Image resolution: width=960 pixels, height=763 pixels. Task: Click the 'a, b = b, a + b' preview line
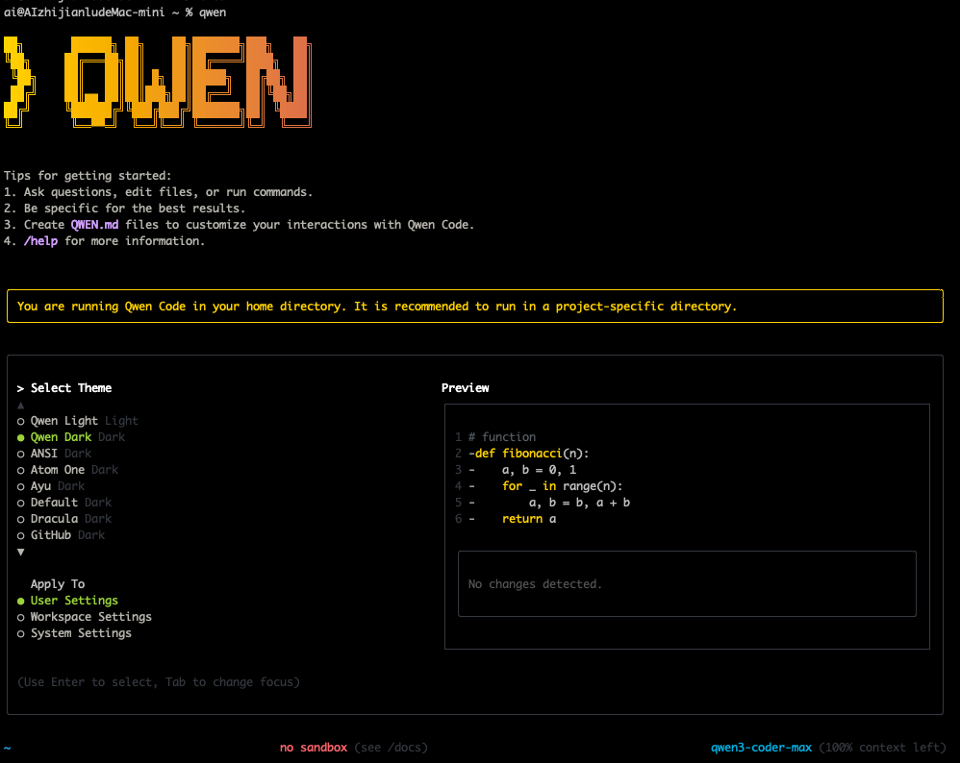579,503
